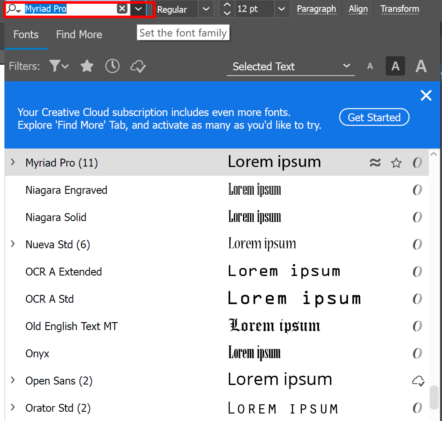Viewport: 442px width, 421px height.
Task: Expand the Orator Std (2) family
Action: pyautogui.click(x=13, y=407)
